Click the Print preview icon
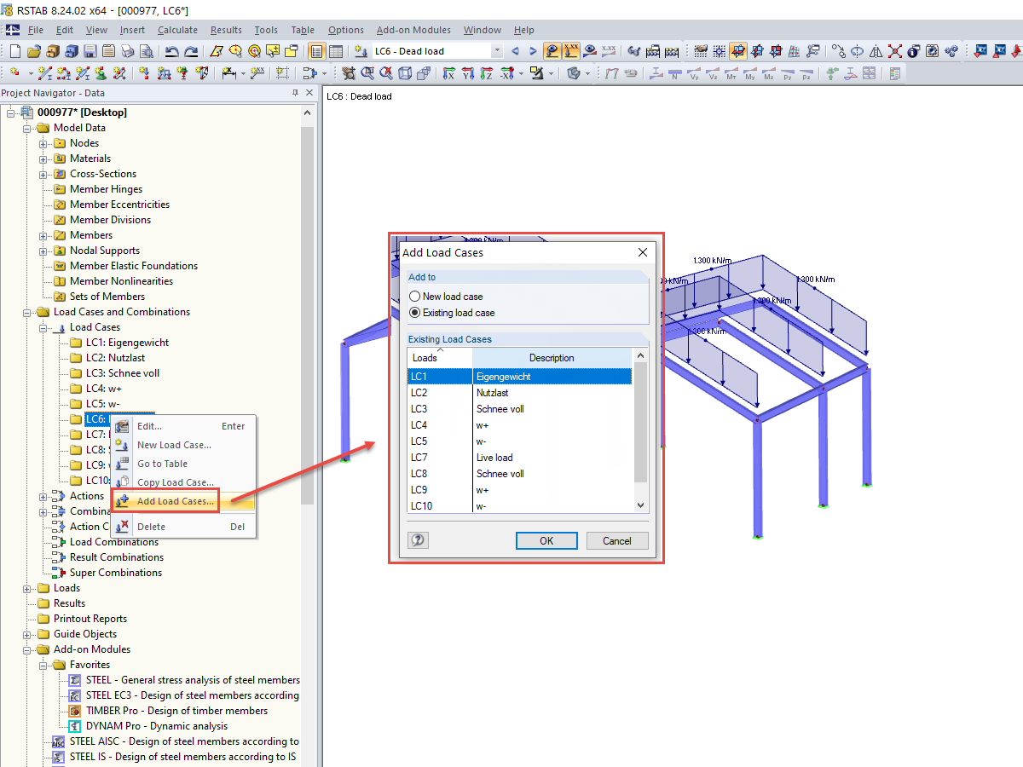Viewport: 1023px width, 767px height. (146, 51)
